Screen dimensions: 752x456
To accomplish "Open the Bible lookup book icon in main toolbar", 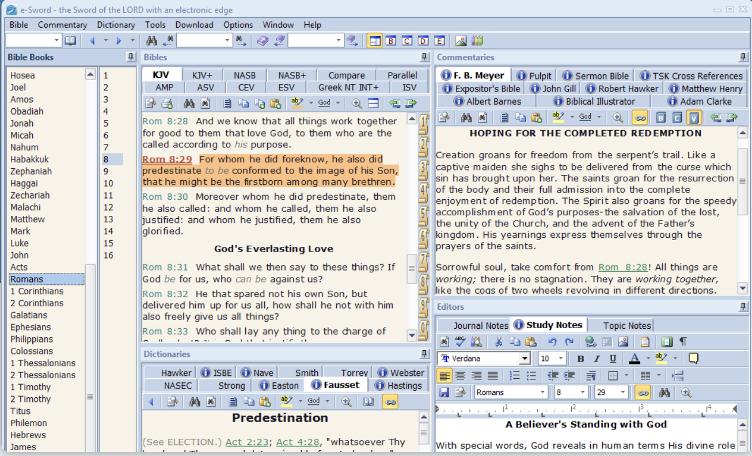I will pyautogui.click(x=70, y=40).
